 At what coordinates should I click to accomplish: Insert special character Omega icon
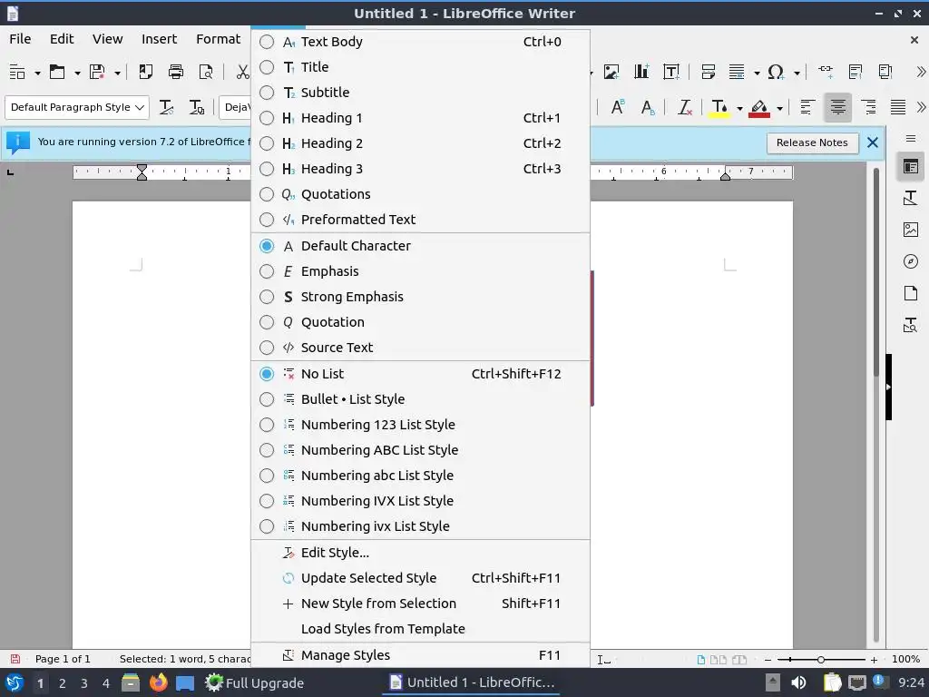click(776, 73)
